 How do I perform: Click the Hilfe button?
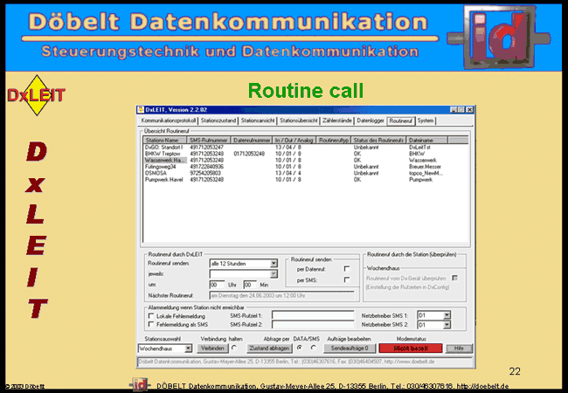tap(459, 348)
